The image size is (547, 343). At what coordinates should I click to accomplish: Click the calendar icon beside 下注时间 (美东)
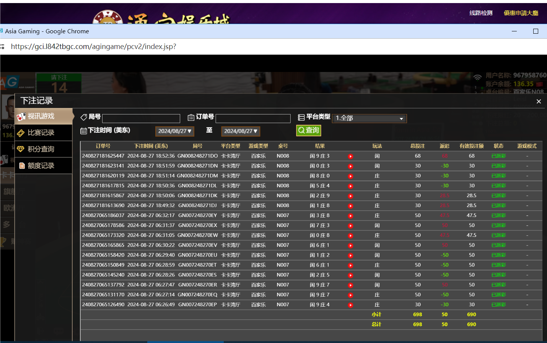83,131
